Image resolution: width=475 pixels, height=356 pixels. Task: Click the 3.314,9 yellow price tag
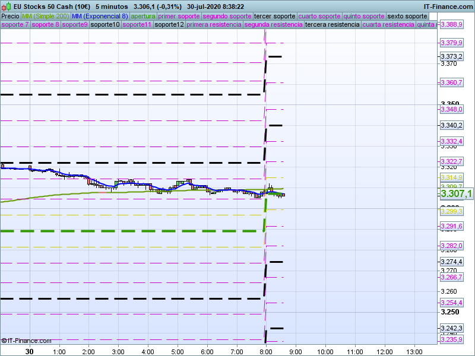451,177
